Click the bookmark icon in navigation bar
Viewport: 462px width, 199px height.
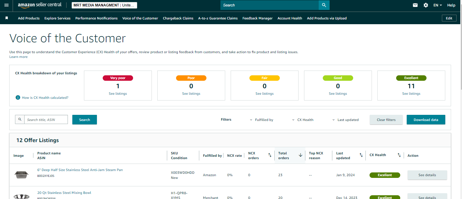pos(6,18)
